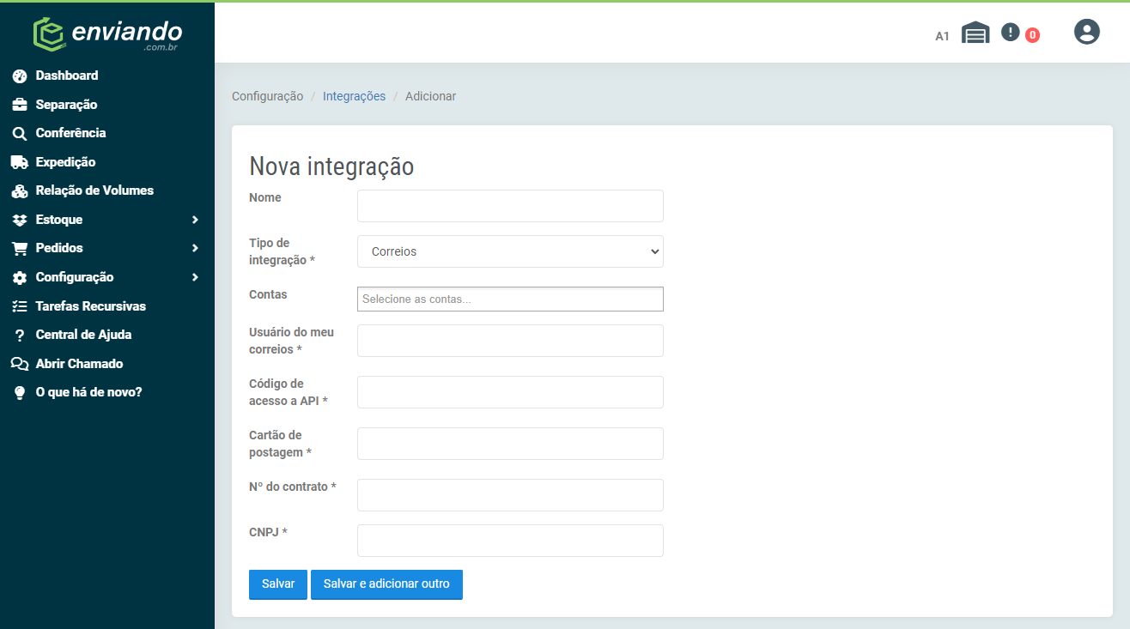1130x629 pixels.
Task: Click the Pedidos shopping cart icon
Action: pyautogui.click(x=20, y=249)
